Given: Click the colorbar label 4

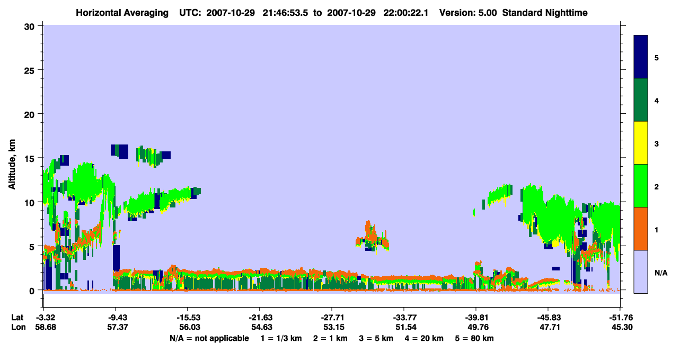Looking at the screenshot, I should [657, 101].
